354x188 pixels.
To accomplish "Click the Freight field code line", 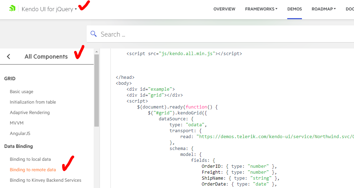I will click(x=239, y=172).
